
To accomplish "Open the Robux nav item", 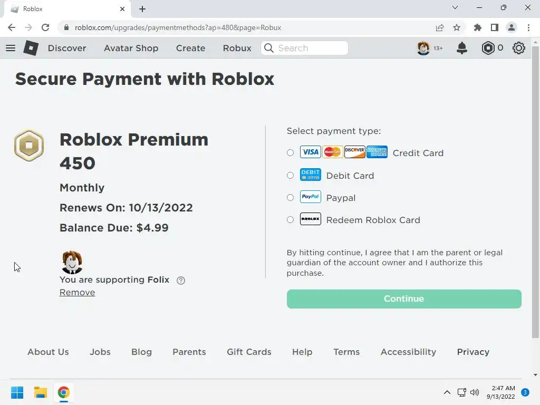I will click(x=237, y=48).
